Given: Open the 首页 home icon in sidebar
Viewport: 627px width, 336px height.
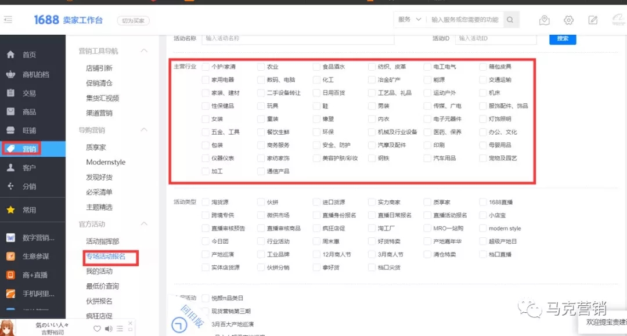Looking at the screenshot, I should tap(9, 54).
